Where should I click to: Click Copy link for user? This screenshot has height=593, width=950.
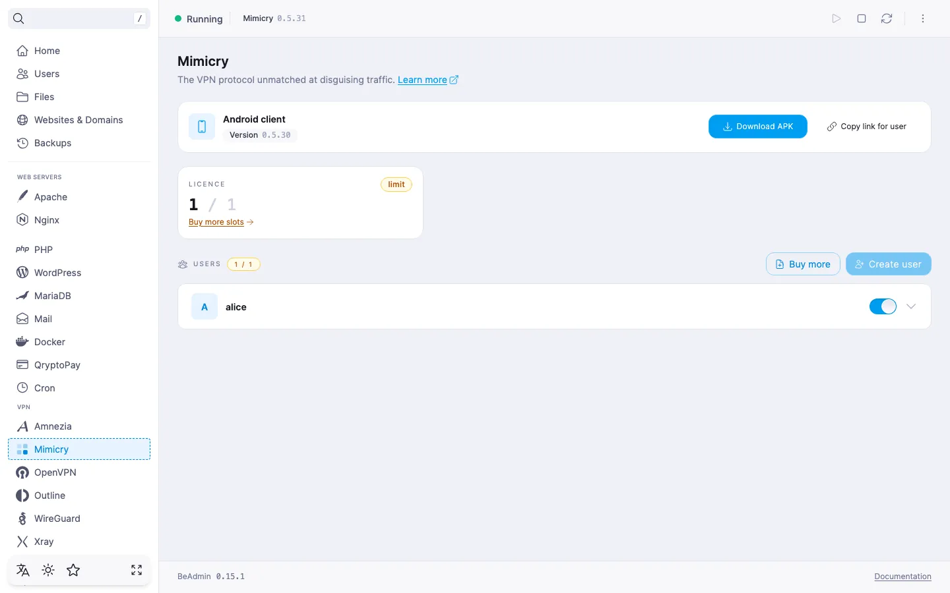[867, 127]
